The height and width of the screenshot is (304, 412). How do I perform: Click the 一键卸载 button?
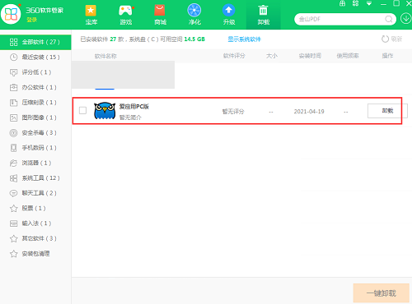click(x=382, y=293)
